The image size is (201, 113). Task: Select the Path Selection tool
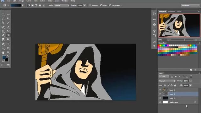(x=3, y=48)
